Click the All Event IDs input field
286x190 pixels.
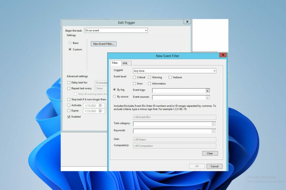(x=174, y=117)
